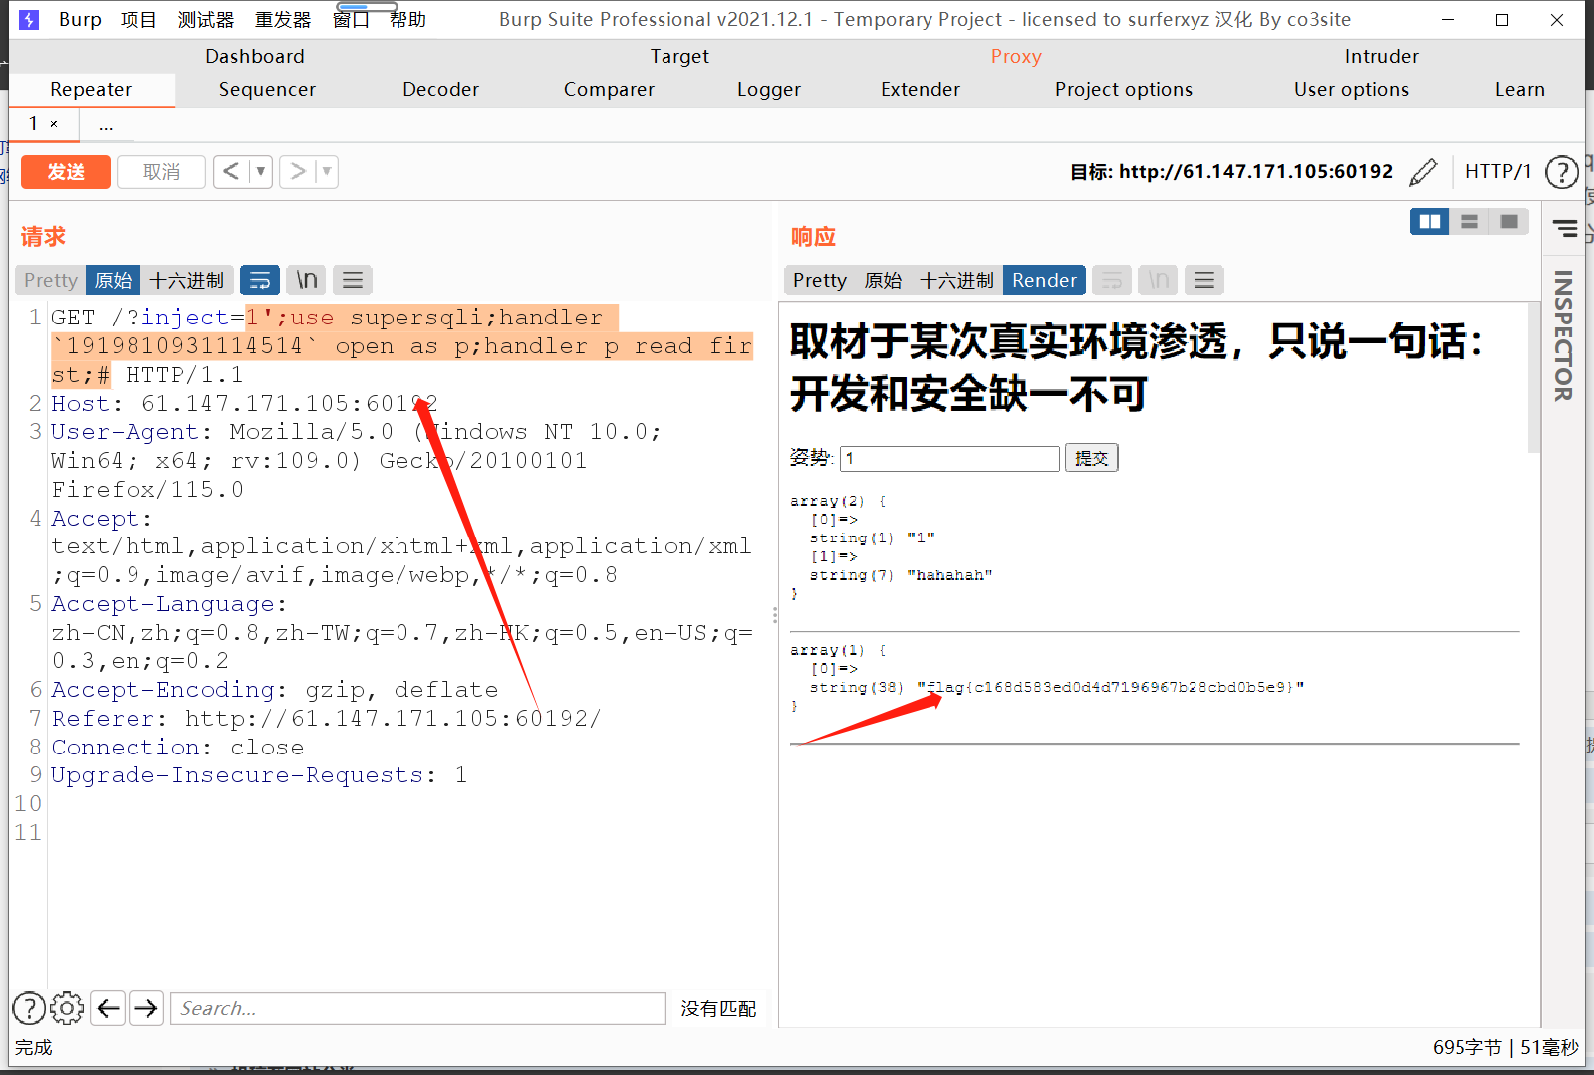Image resolution: width=1594 pixels, height=1075 pixels.
Task: Open the 项目 menu
Action: (x=138, y=20)
